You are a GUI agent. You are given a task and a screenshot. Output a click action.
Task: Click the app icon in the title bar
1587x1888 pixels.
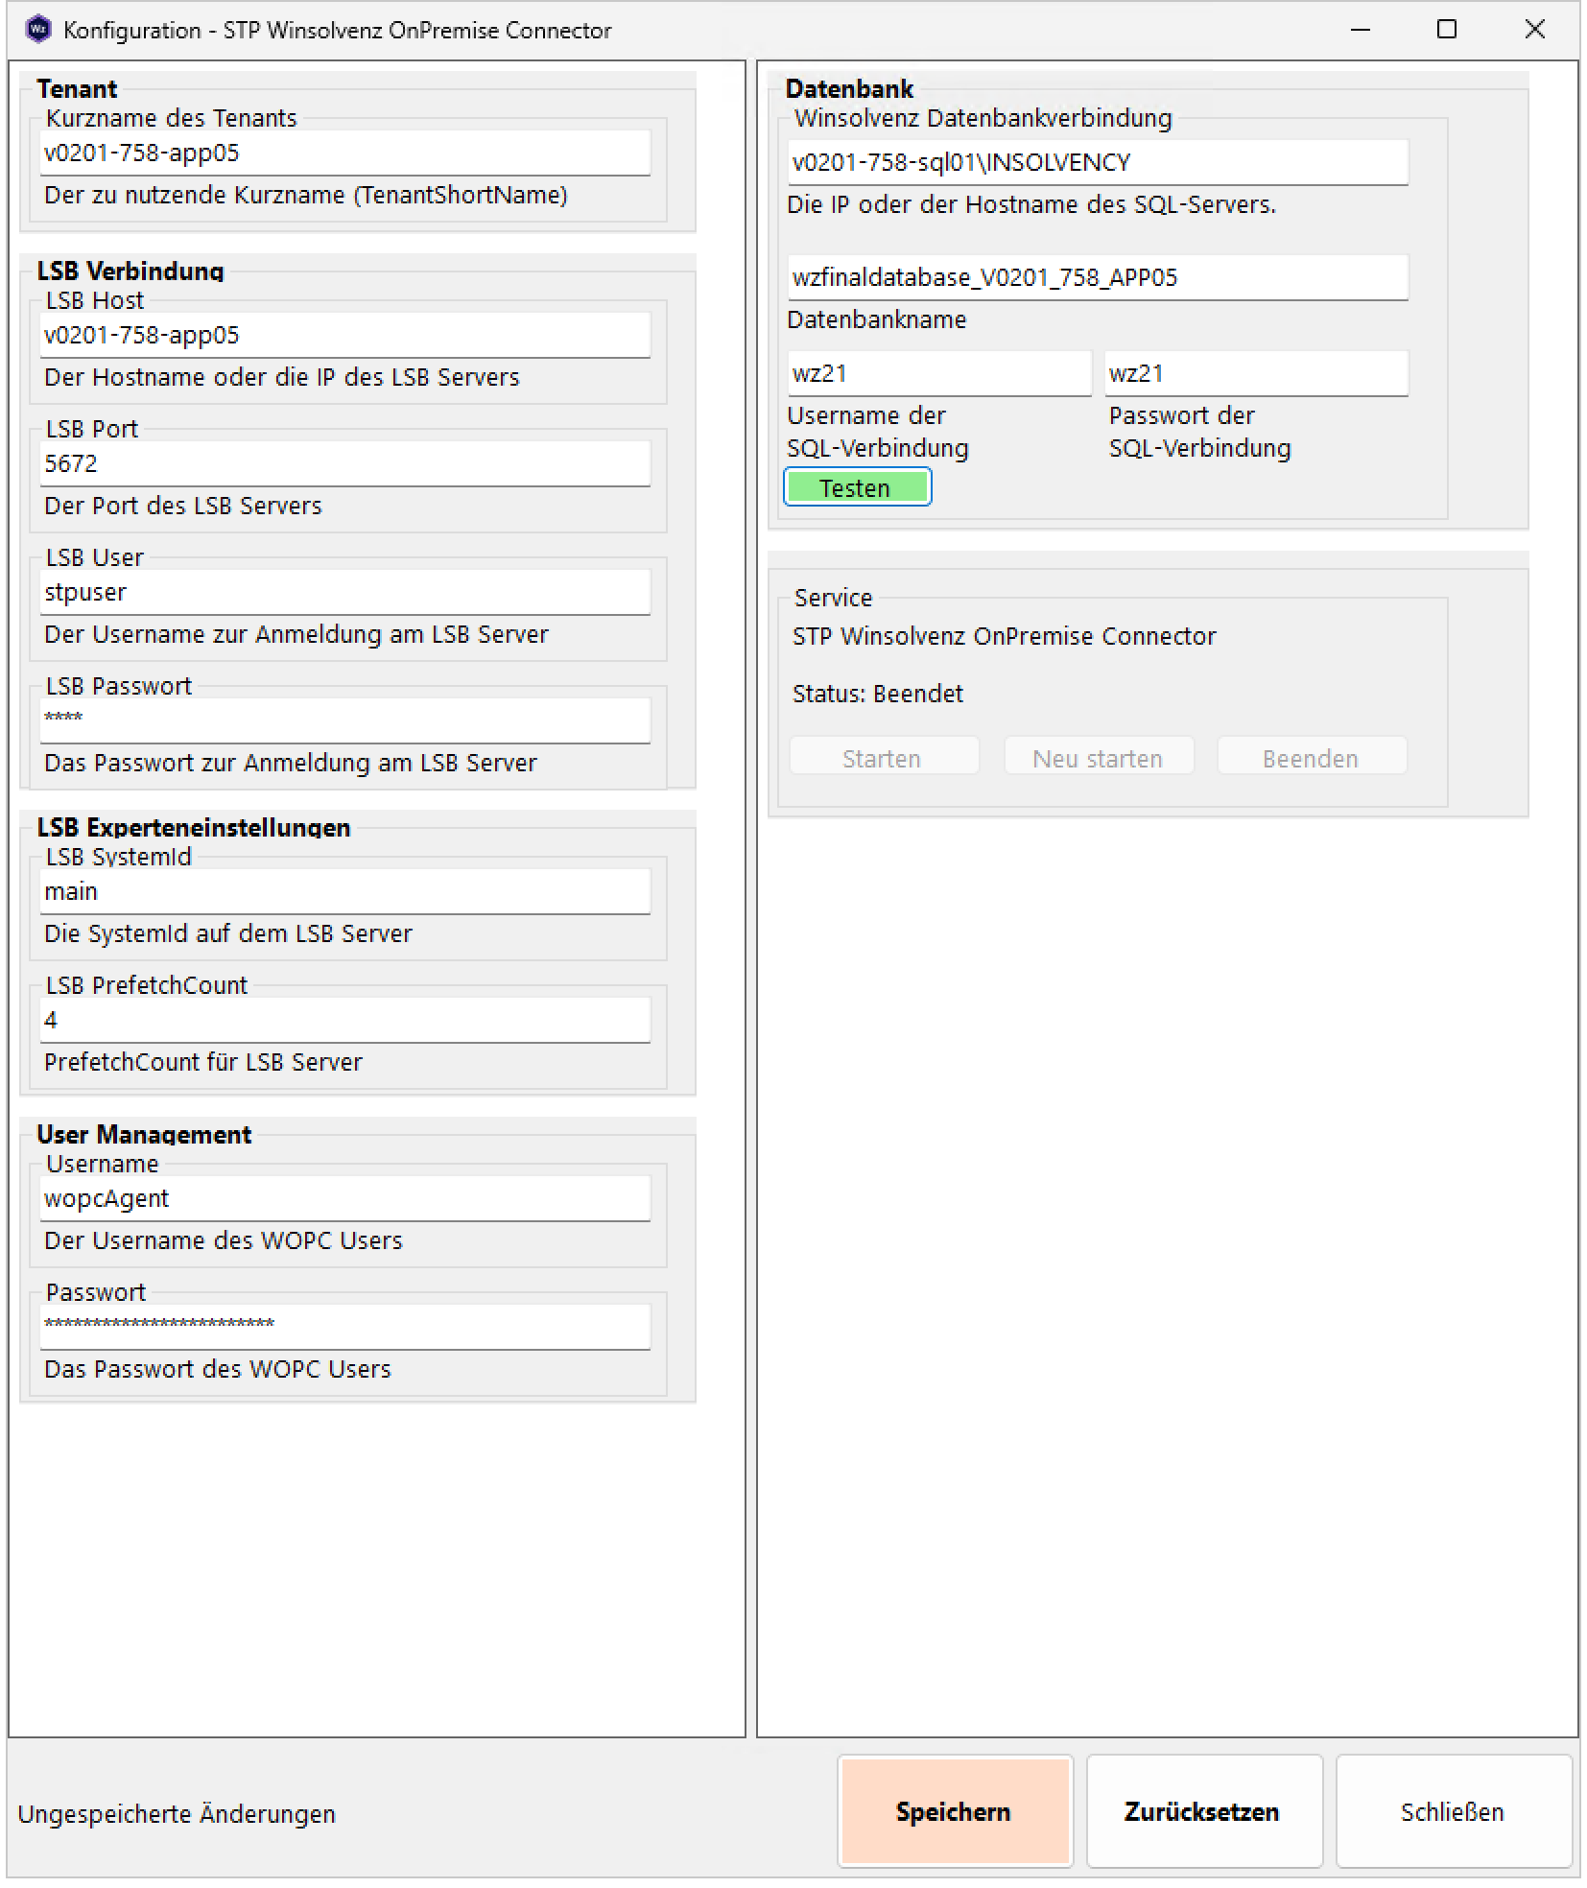click(37, 30)
